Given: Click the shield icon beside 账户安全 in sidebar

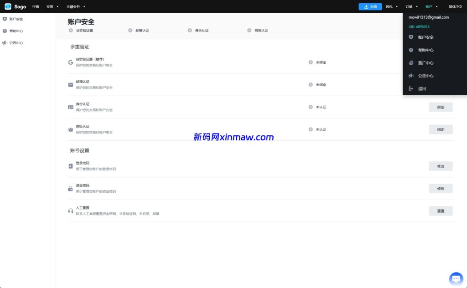Looking at the screenshot, I should pos(5,19).
